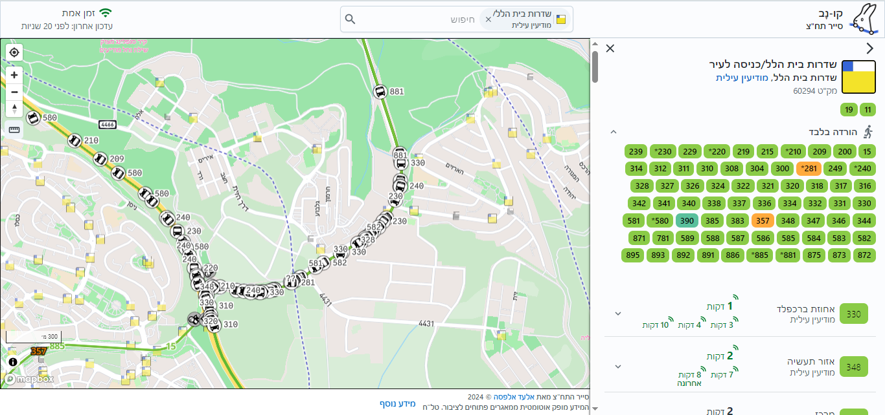The height and width of the screenshot is (415, 885).
Task: Select route chip 885*
Action: click(x=760, y=255)
